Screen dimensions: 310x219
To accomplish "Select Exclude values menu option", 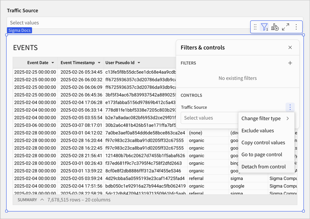I will point(258,131).
